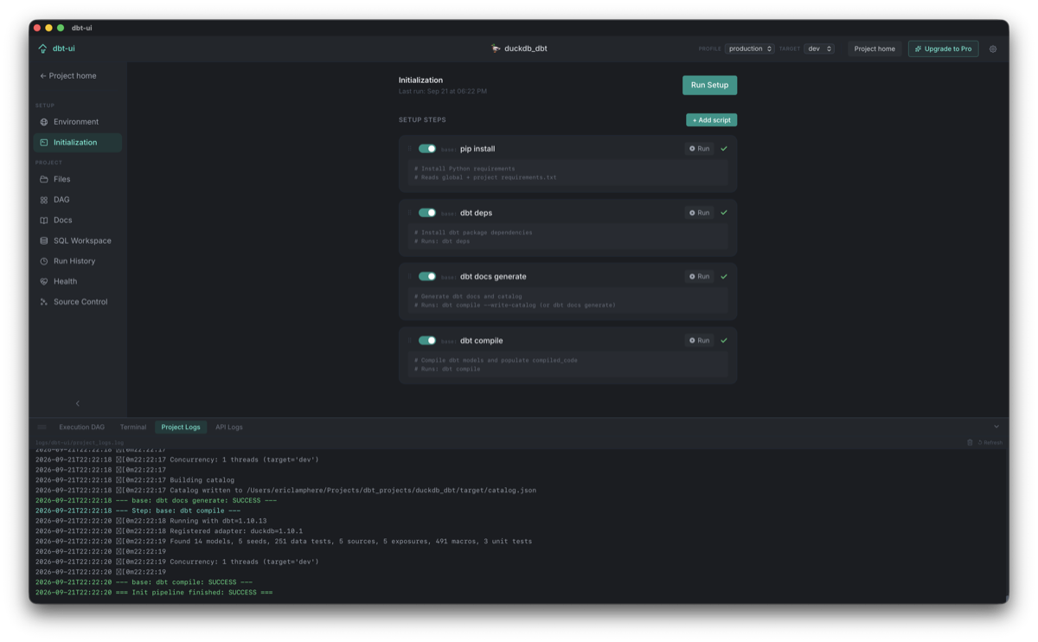Click the back arrow beside Project home

(x=42, y=76)
